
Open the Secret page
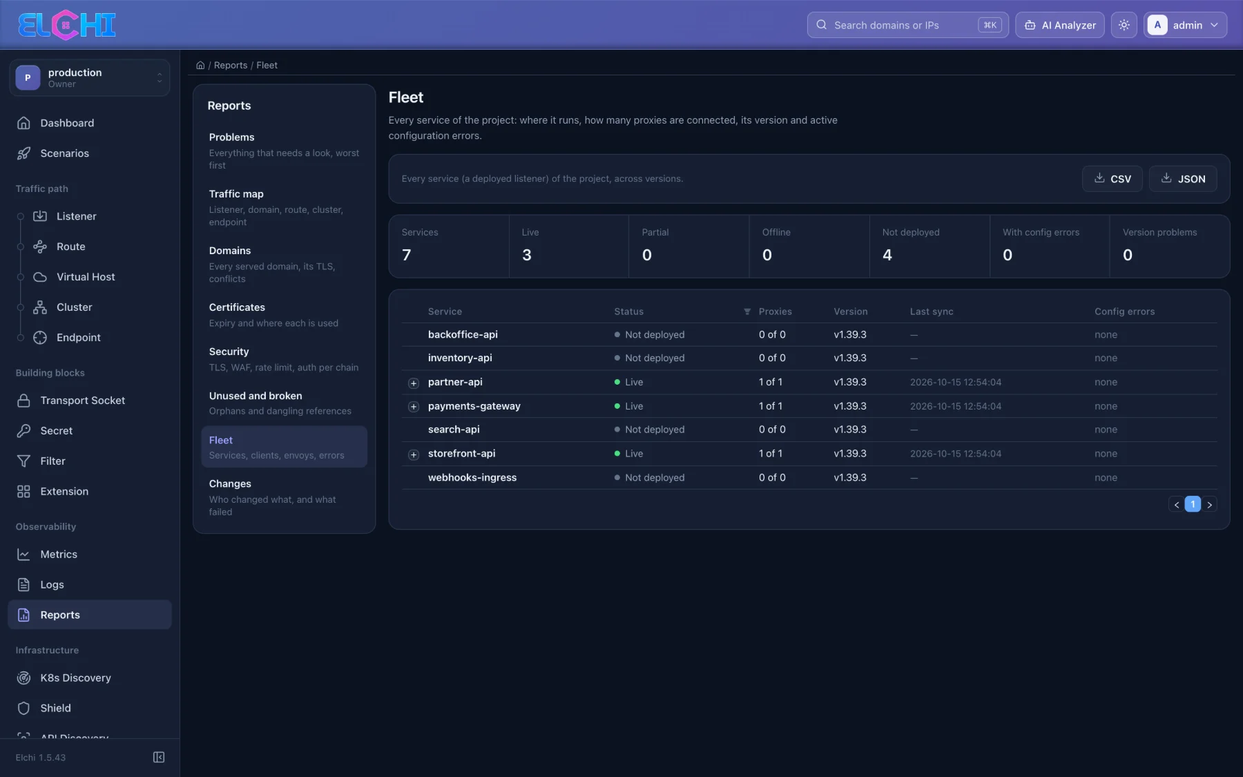tap(90, 431)
